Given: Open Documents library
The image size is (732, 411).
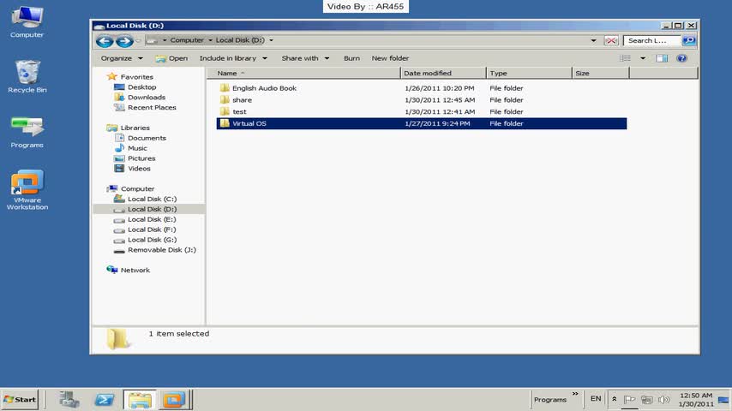Looking at the screenshot, I should [x=147, y=138].
